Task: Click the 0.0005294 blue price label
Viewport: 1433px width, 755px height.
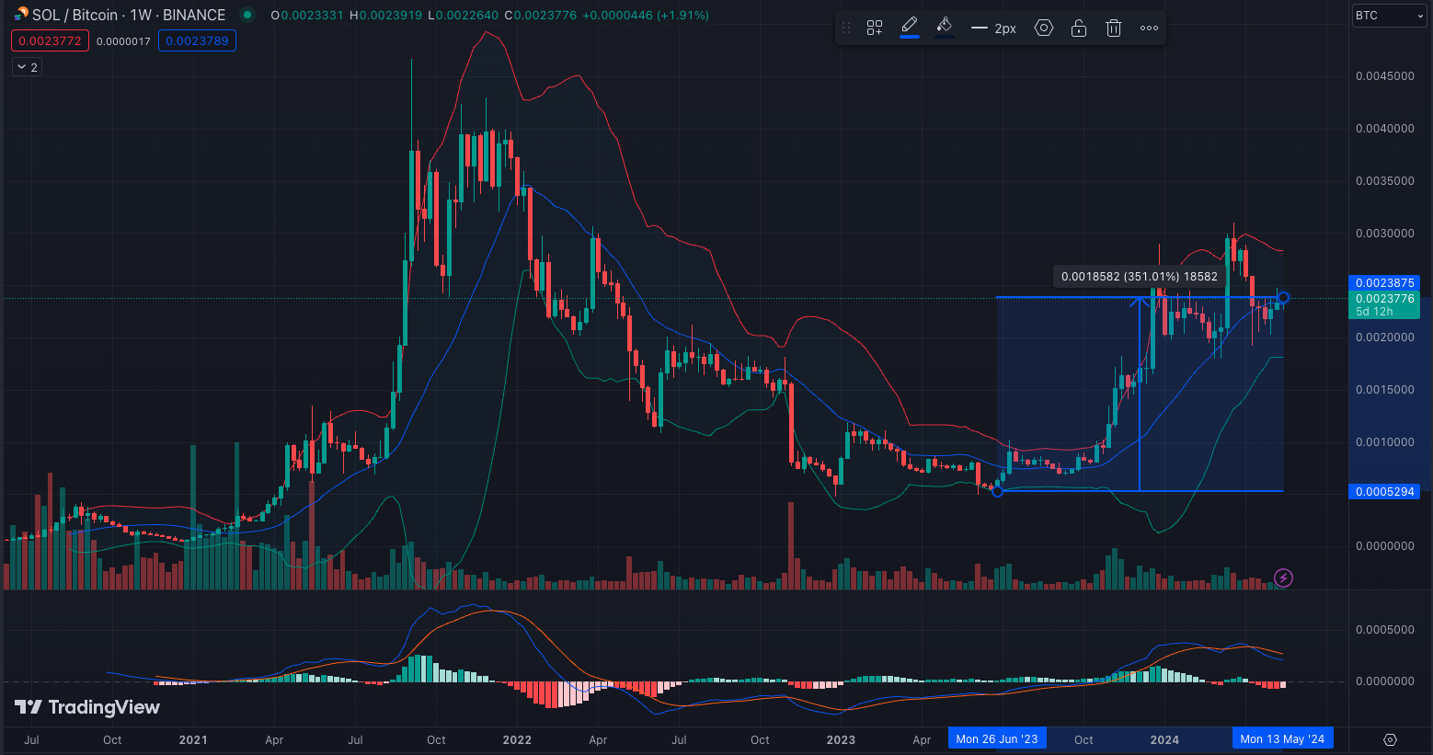Action: pyautogui.click(x=1384, y=492)
